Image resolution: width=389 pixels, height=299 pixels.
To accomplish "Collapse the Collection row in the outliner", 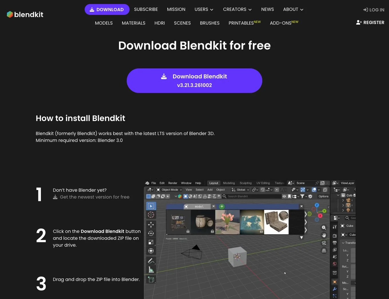I will (338, 195).
